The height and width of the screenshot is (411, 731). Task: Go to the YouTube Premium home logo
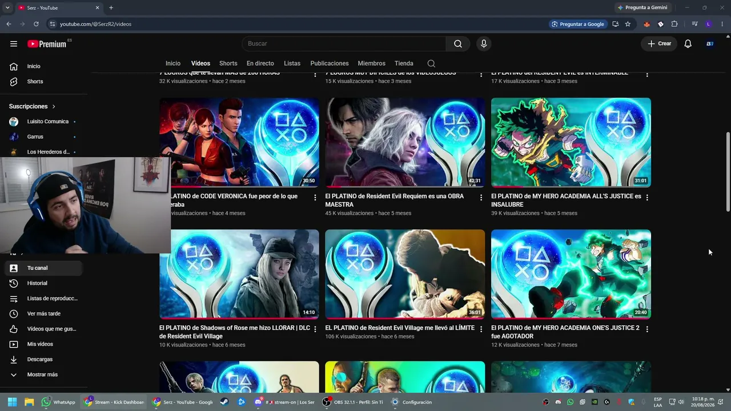point(47,44)
